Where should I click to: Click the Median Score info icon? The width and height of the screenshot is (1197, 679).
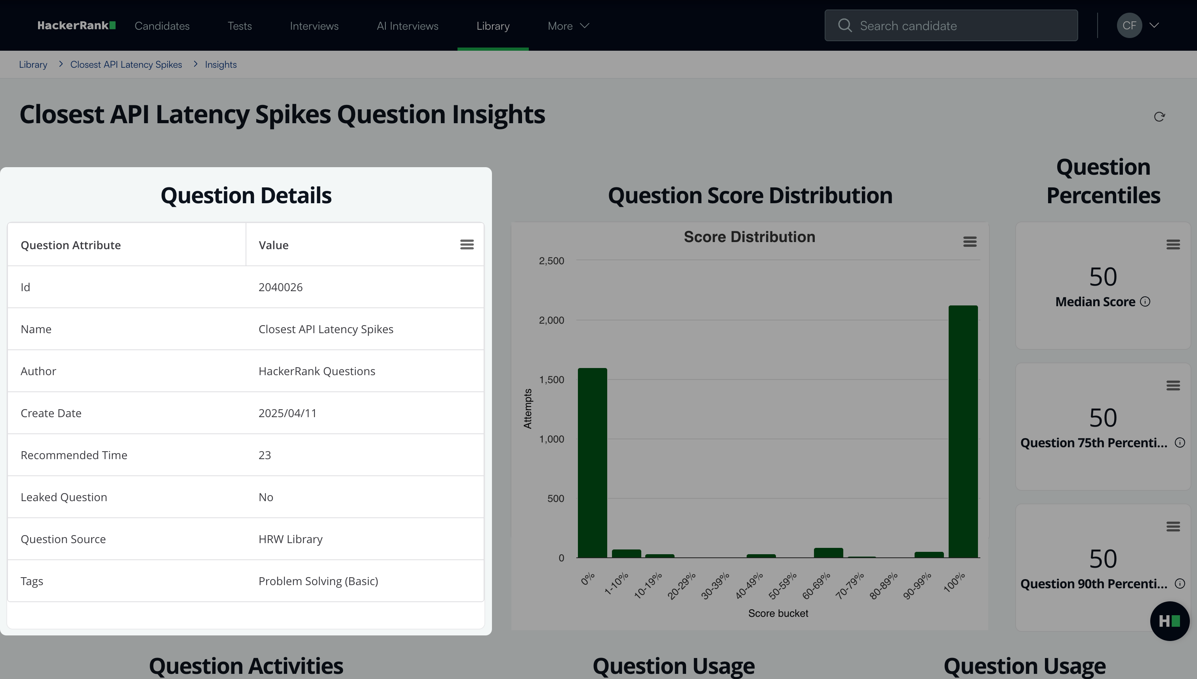coord(1145,302)
